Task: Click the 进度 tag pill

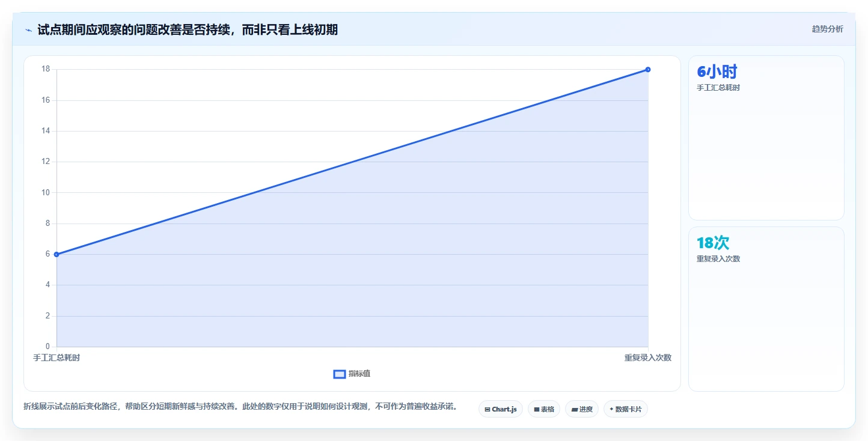Action: pos(582,409)
